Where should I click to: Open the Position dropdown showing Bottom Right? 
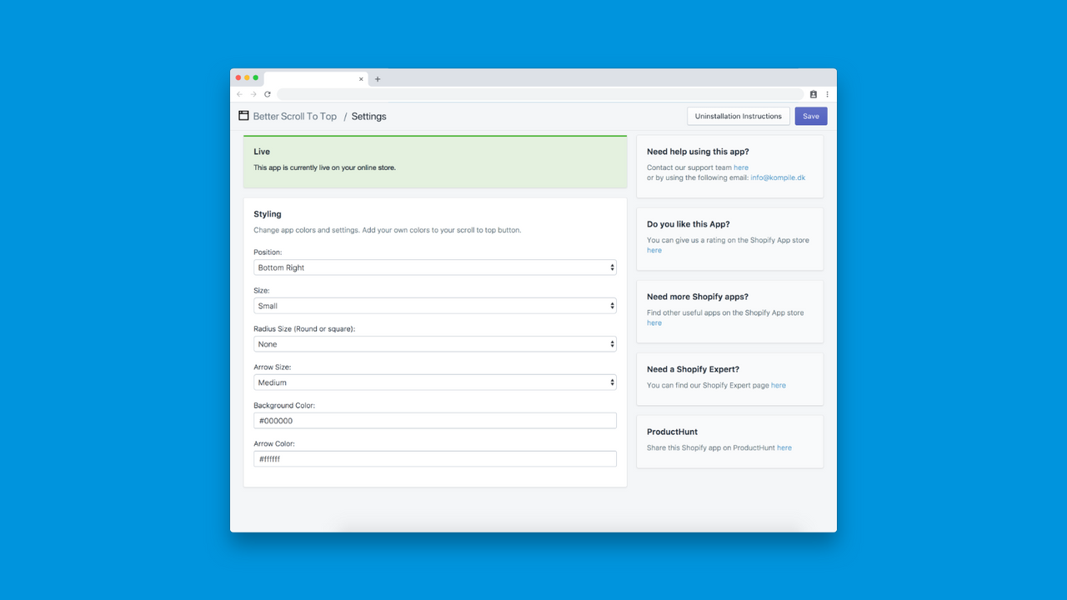coord(434,267)
